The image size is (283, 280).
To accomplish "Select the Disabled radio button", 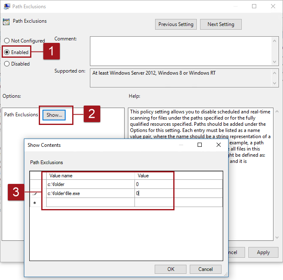I will pyautogui.click(x=7, y=64).
